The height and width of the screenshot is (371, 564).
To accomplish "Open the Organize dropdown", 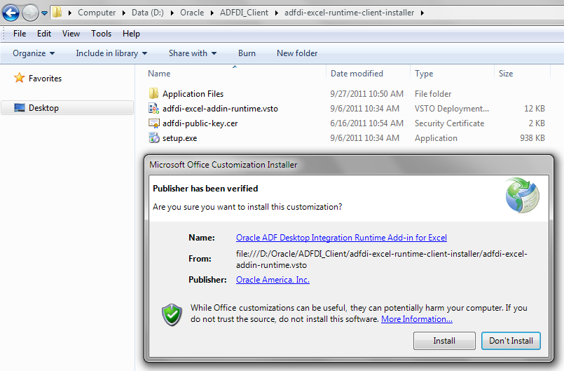I will click(x=34, y=53).
